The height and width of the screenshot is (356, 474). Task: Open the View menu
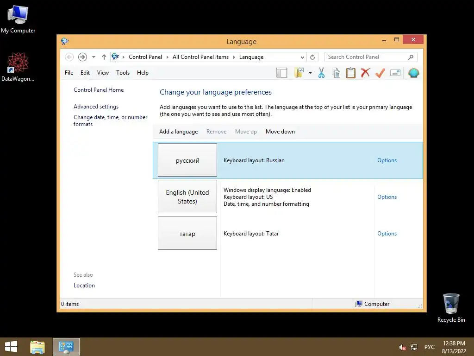point(103,73)
